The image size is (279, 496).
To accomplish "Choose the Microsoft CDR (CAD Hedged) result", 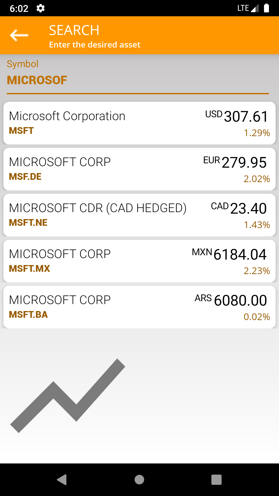I will [103, 215].
